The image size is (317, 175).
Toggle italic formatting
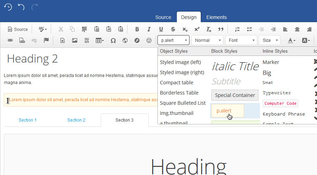point(149,30)
